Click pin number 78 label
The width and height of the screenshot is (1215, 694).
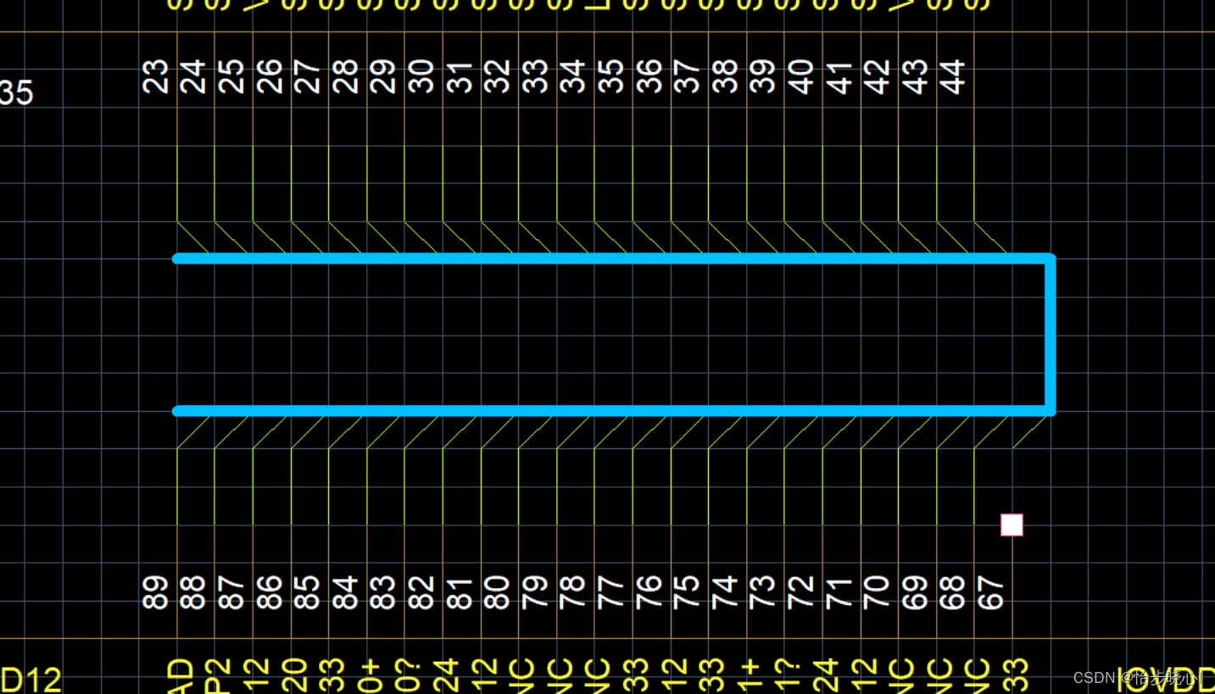[573, 592]
